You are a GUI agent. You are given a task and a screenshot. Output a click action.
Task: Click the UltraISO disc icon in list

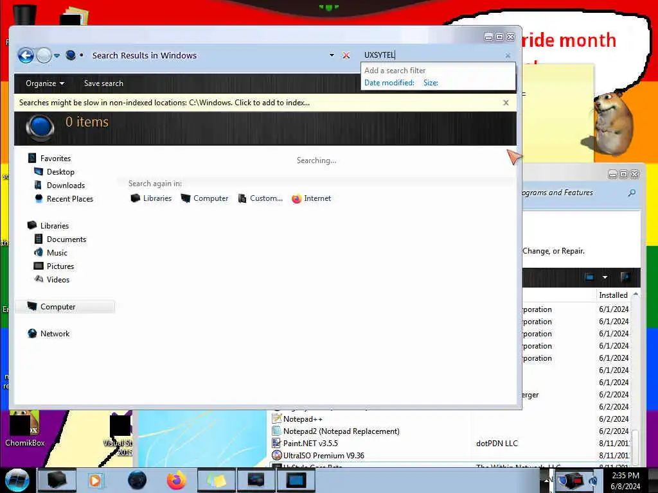[276, 455]
